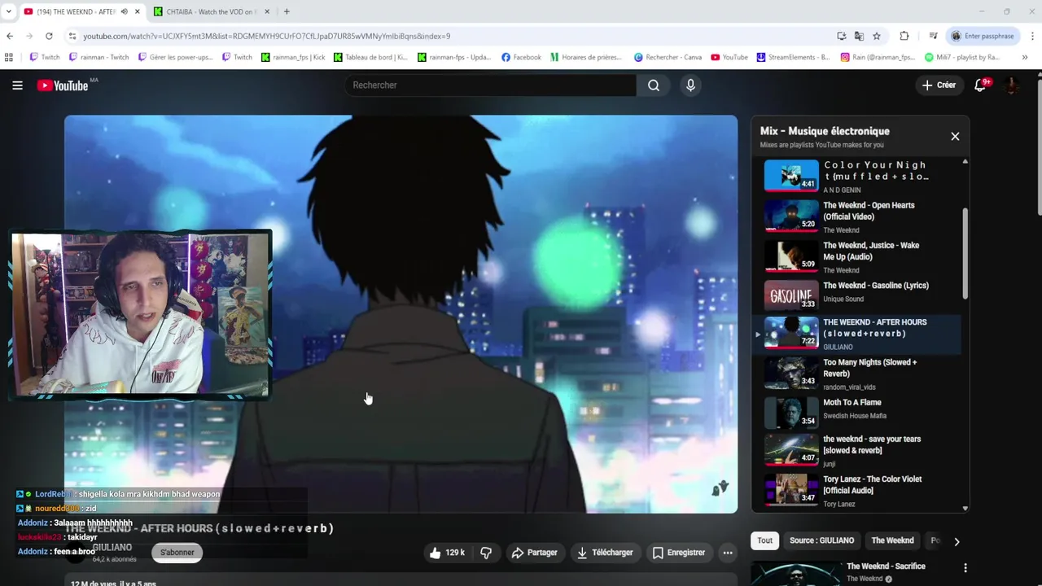The image size is (1042, 586).
Task: Open the Mili7 Spotify playlist bookmark
Action: coord(963,57)
